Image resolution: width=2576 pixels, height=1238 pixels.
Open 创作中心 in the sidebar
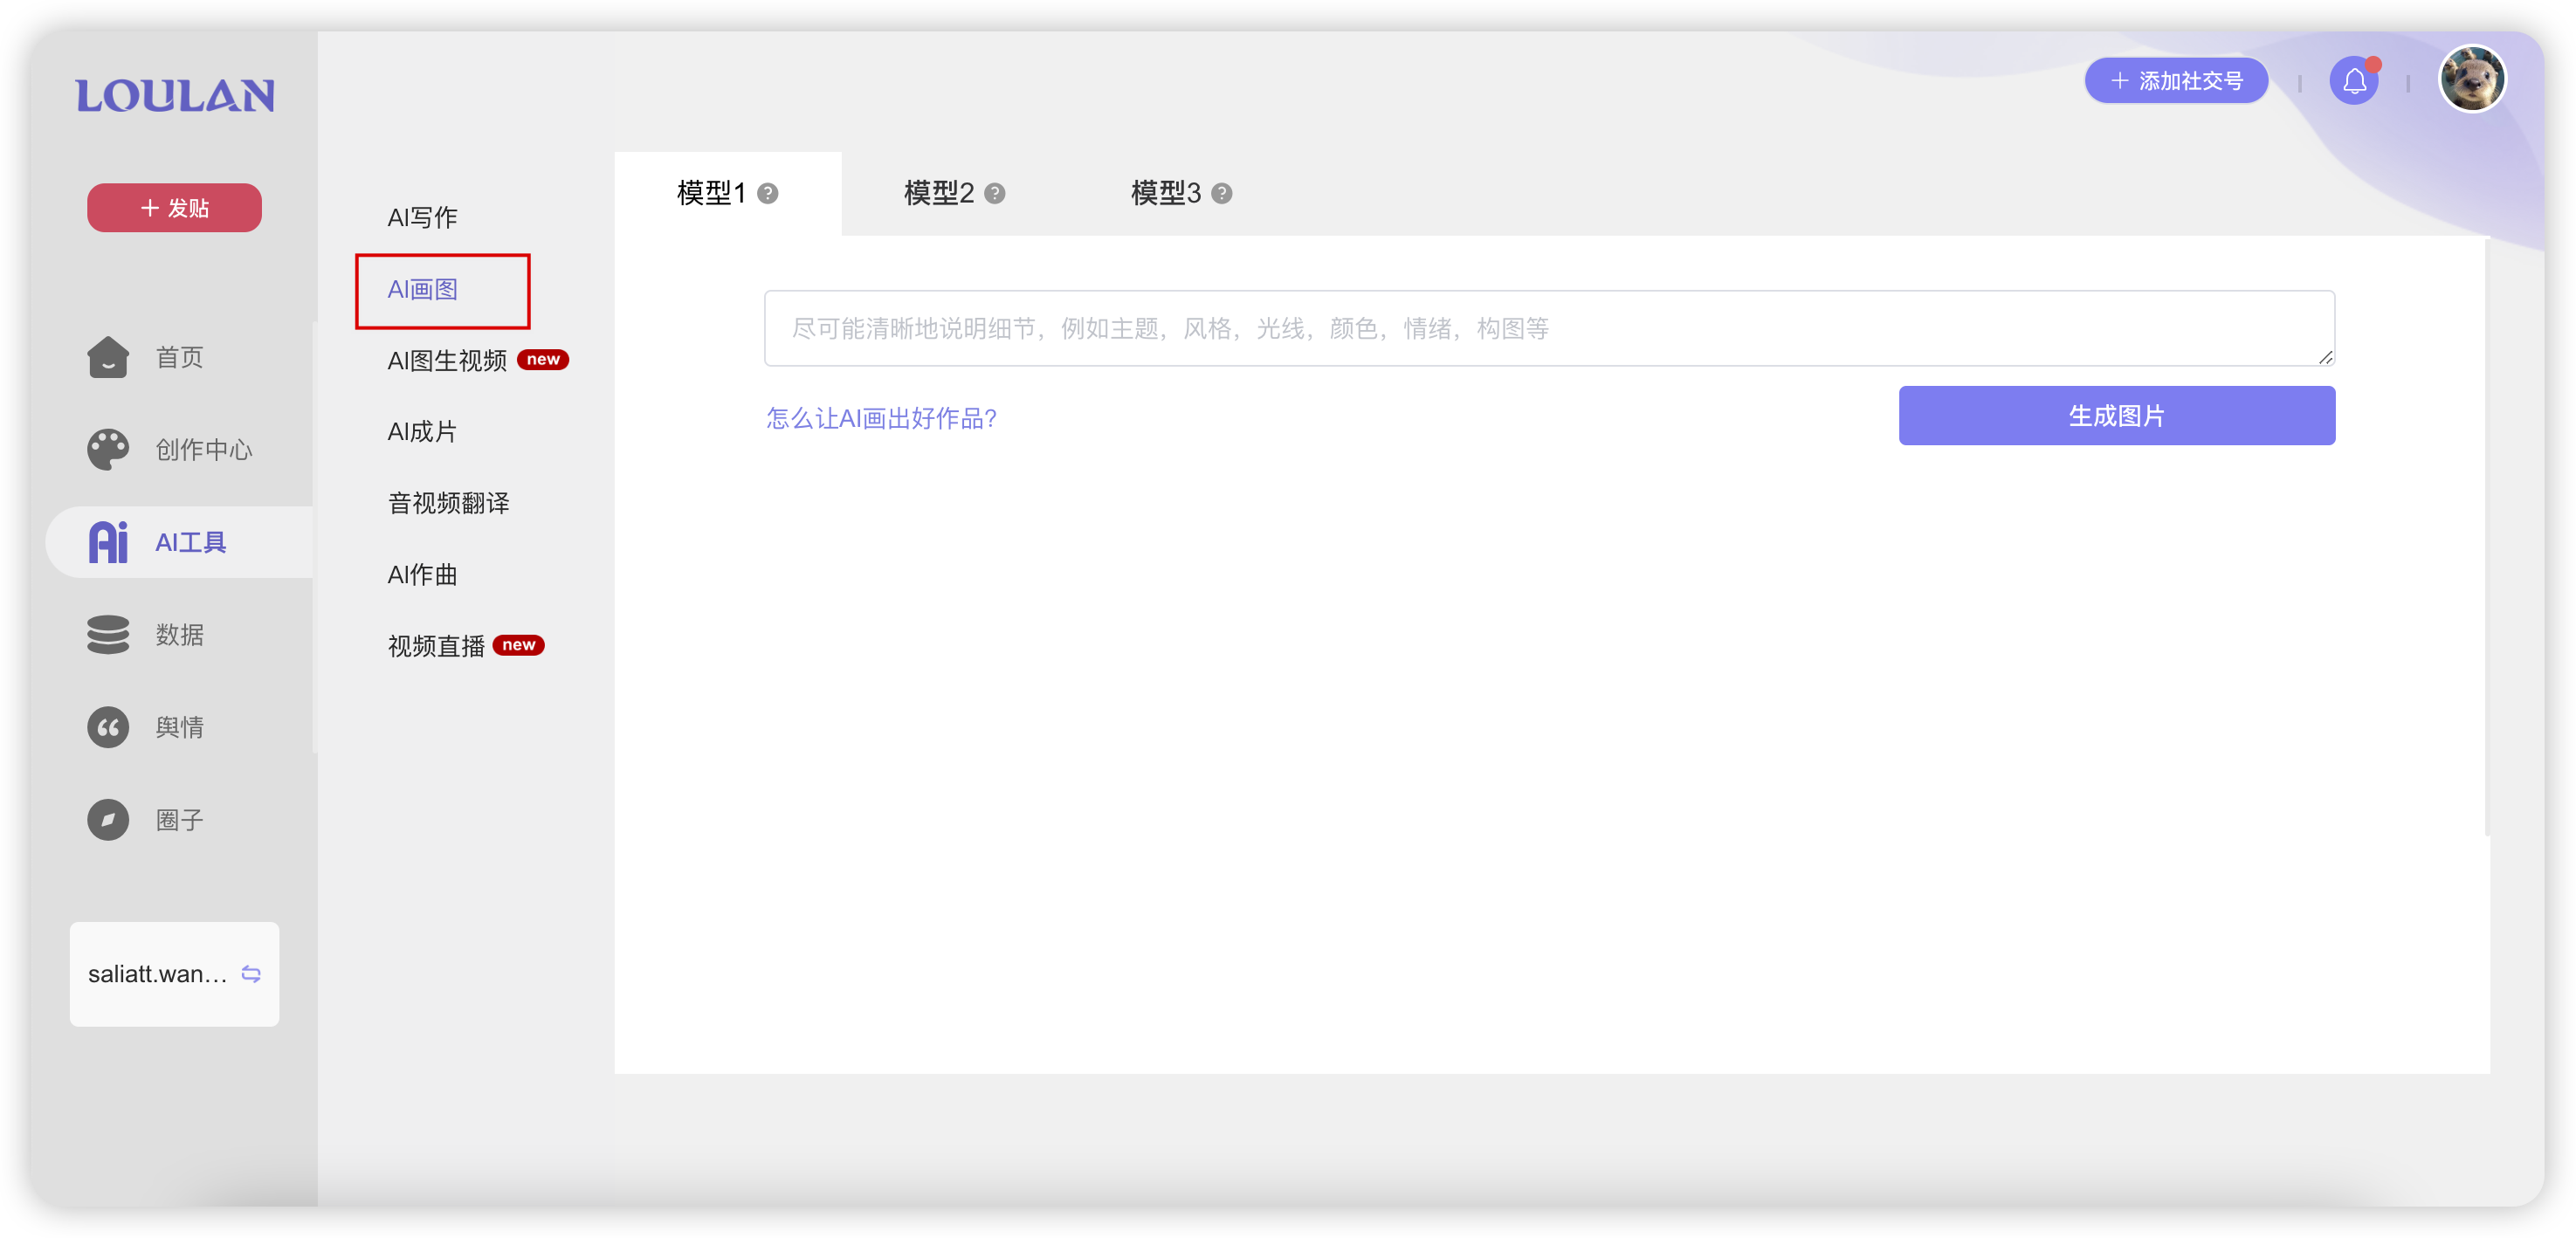tap(204, 449)
